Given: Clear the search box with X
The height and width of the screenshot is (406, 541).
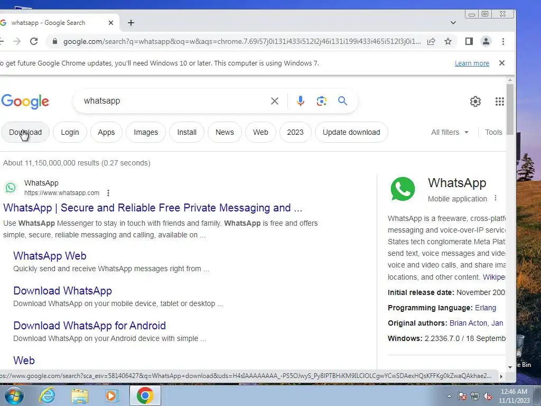Looking at the screenshot, I should tap(275, 101).
